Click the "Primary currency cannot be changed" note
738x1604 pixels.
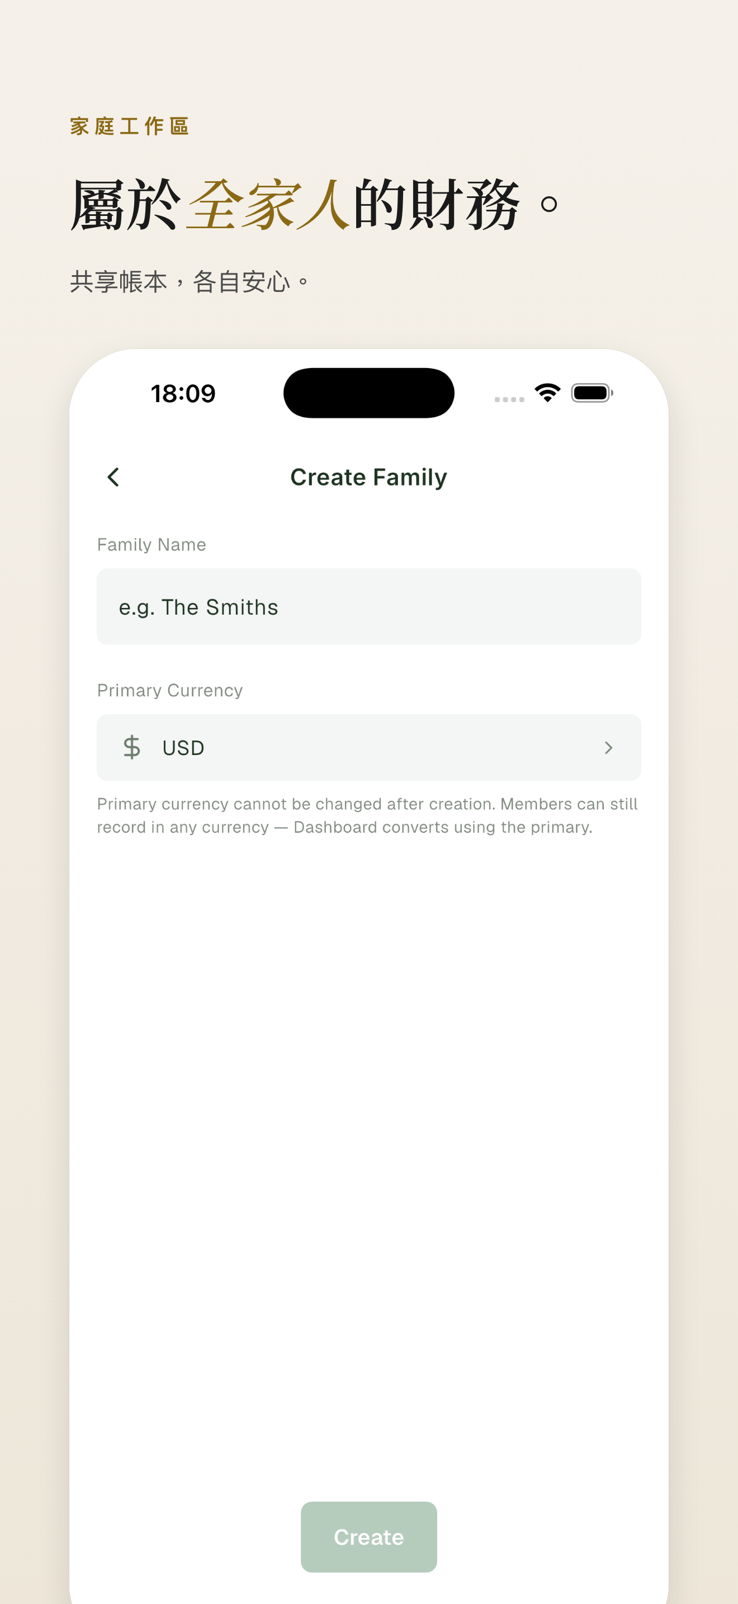296,804
